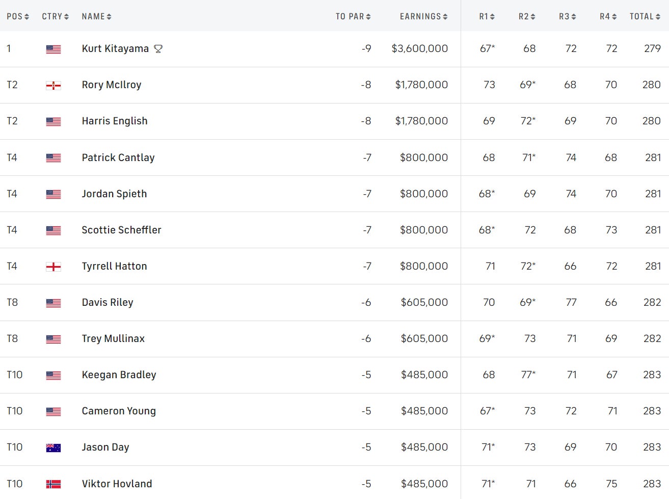The height and width of the screenshot is (499, 669).
Task: Click Viktor Hovland's Norway flag icon
Action: [x=53, y=484]
